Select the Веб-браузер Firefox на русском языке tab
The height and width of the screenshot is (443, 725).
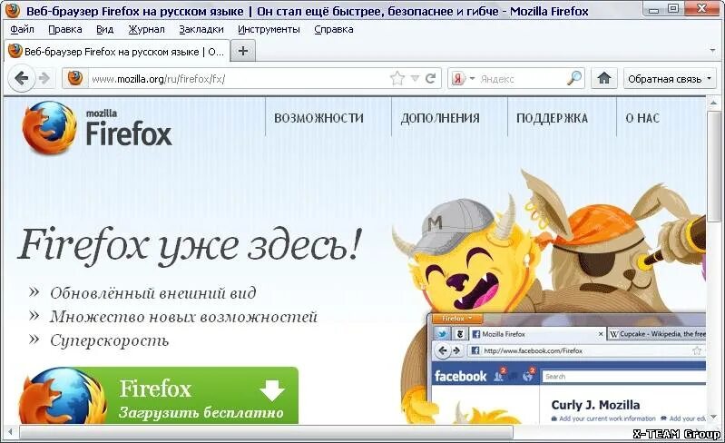[x=116, y=51]
